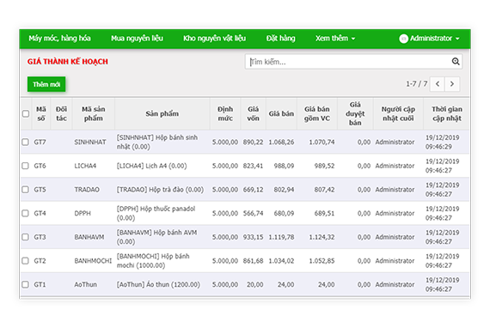The height and width of the screenshot is (328, 490).
Task: Click price with shipping 1.052,85
Action: pyautogui.click(x=322, y=260)
